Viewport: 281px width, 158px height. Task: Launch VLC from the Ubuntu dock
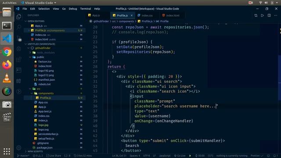[7, 78]
